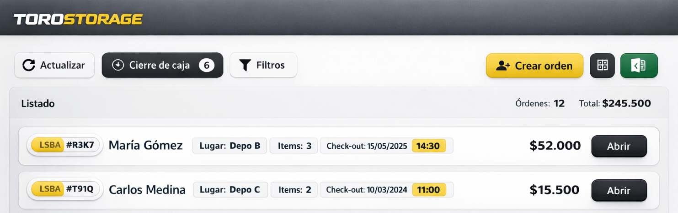Click the clock icon in Cierre de caja
The image size is (678, 213).
pyautogui.click(x=118, y=65)
